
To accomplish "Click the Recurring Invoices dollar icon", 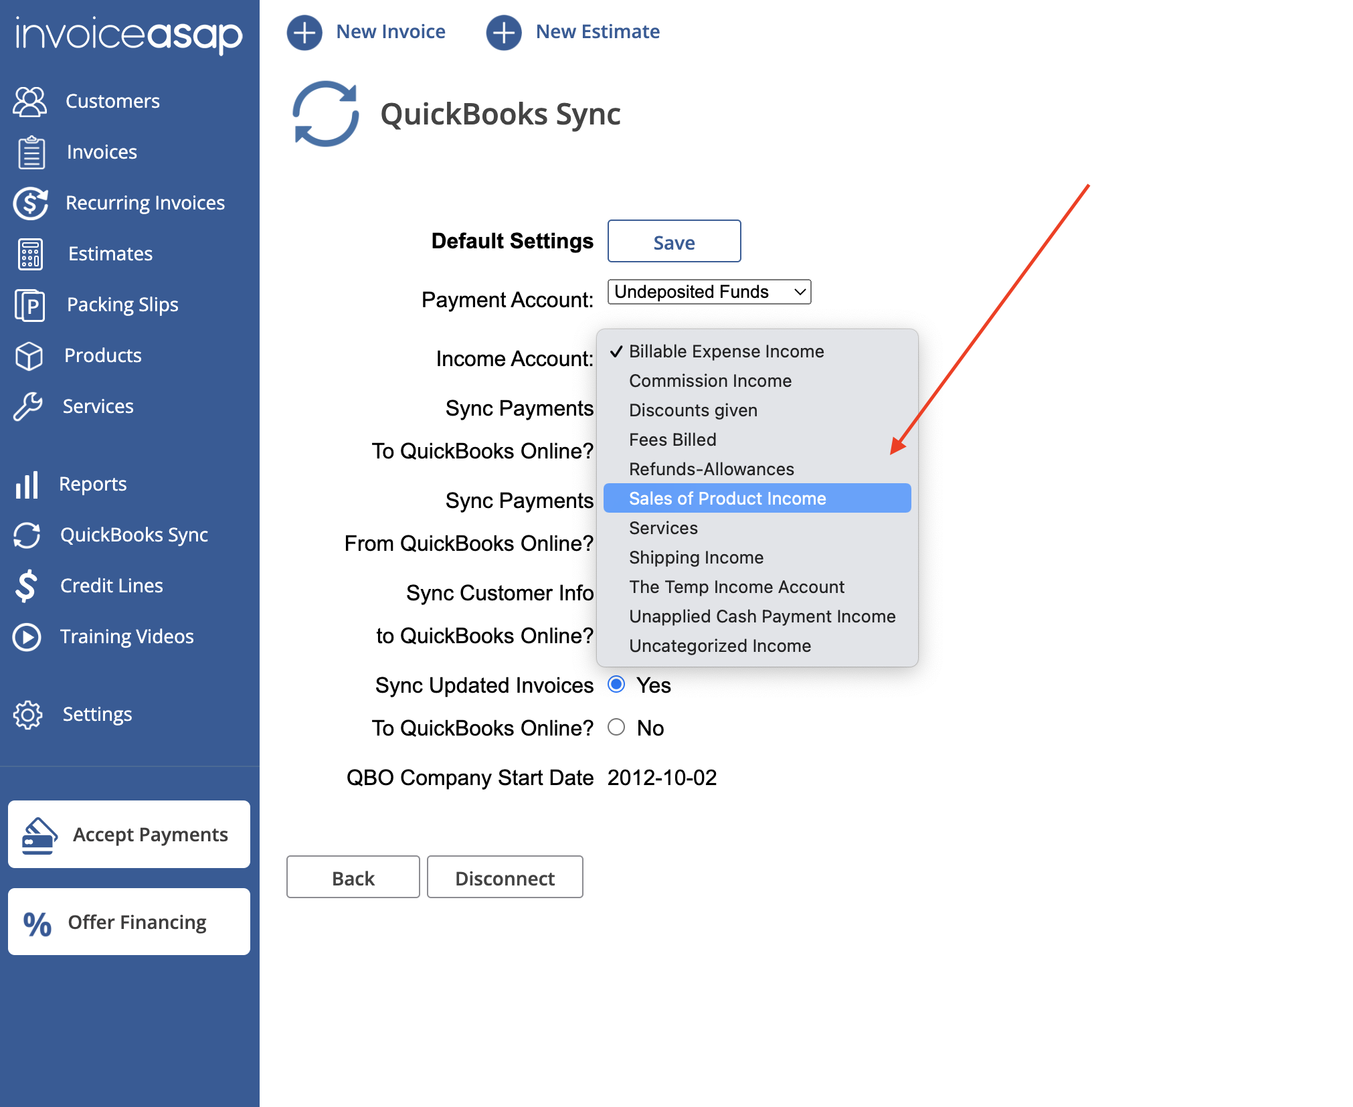I will pyautogui.click(x=30, y=203).
